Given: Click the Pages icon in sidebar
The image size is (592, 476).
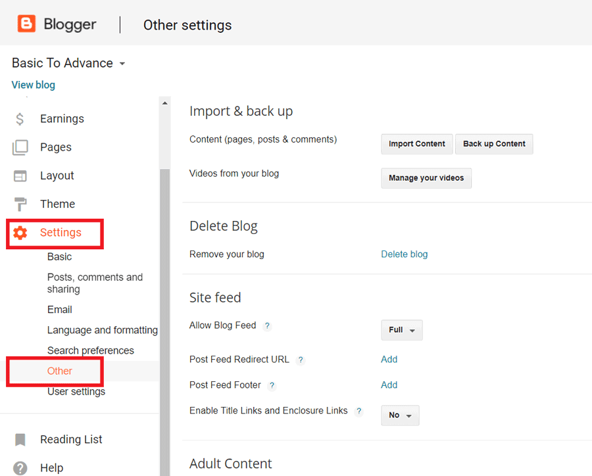Looking at the screenshot, I should (x=20, y=147).
